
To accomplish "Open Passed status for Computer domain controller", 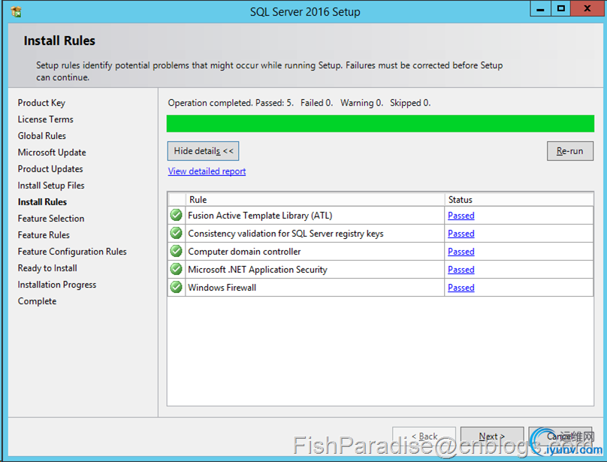I will point(461,252).
